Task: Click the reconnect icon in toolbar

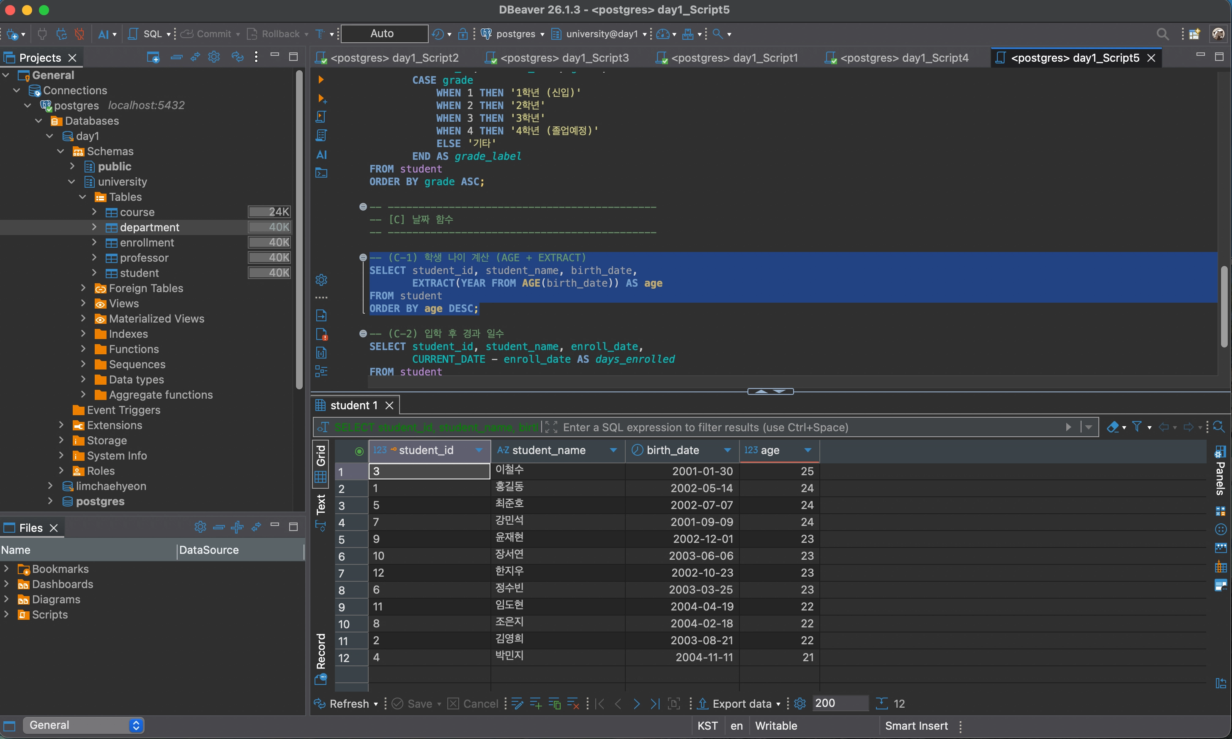Action: click(x=61, y=34)
